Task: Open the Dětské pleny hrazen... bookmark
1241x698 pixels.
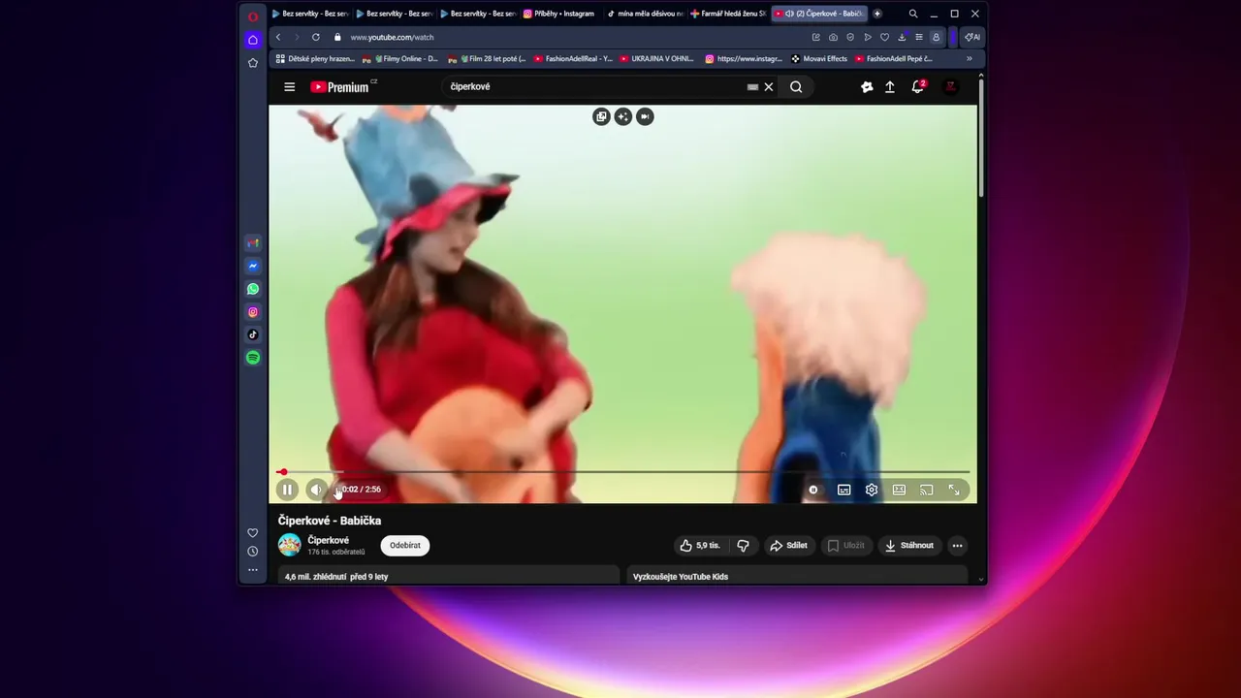Action: pos(315,58)
